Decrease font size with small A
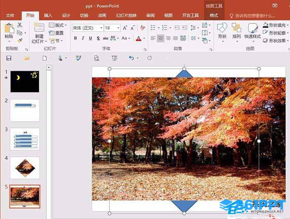Screen dimensions: 290x219 tap(133, 28)
